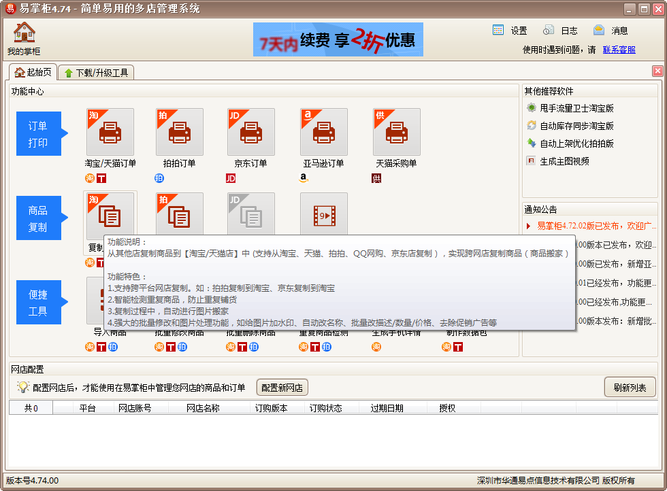Open the 7天内续费享2折优惠 banner

(x=338, y=39)
